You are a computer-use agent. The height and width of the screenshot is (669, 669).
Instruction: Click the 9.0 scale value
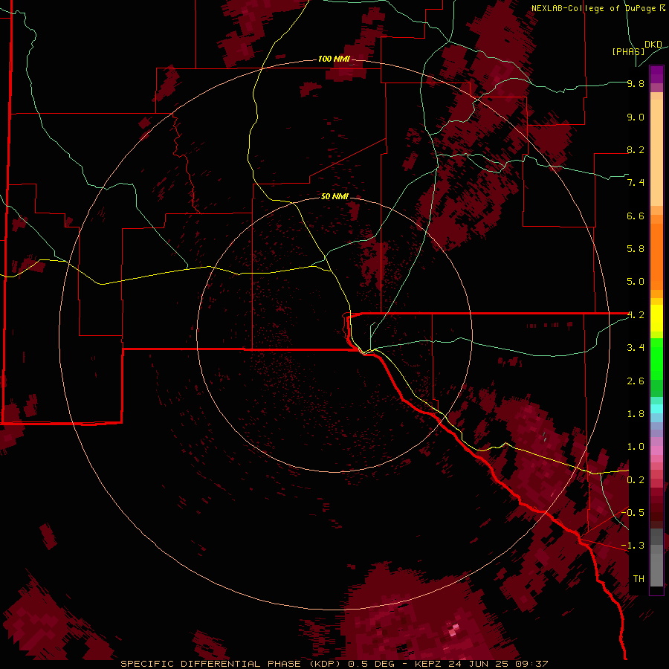point(636,117)
